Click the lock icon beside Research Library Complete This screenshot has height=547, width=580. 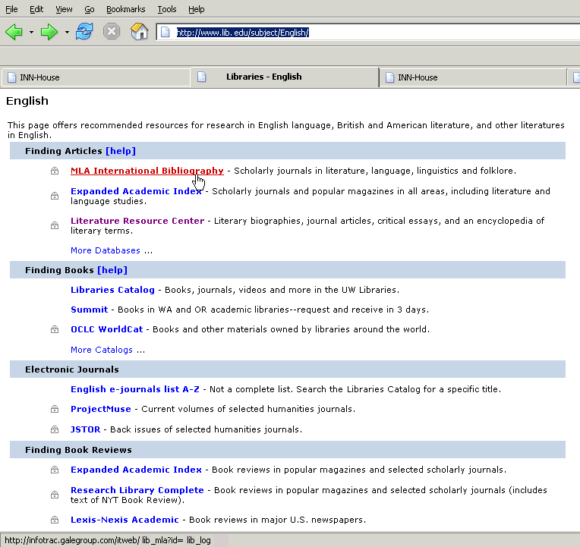[x=55, y=495]
